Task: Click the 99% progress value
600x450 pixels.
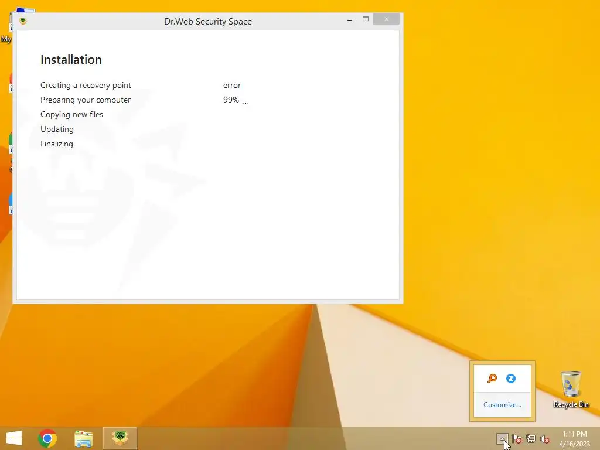Action: click(x=231, y=100)
